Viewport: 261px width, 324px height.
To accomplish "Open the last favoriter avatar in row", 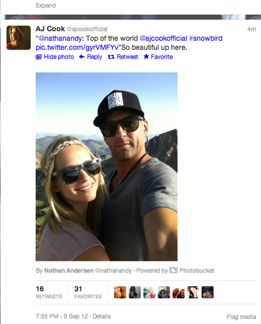I will pos(208,292).
